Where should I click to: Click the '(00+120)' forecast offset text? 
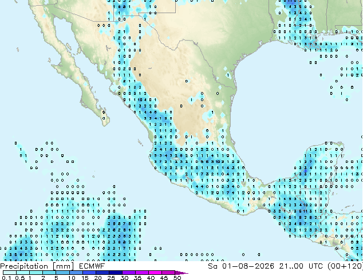click(x=345, y=266)
